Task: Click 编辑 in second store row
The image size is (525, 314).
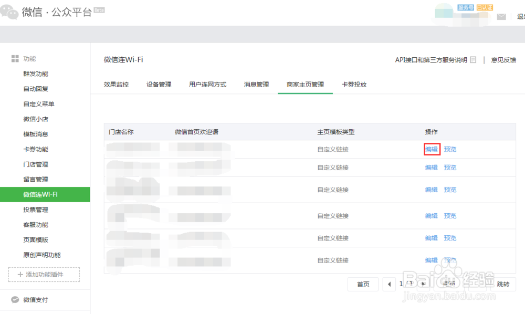Action: [x=432, y=168]
